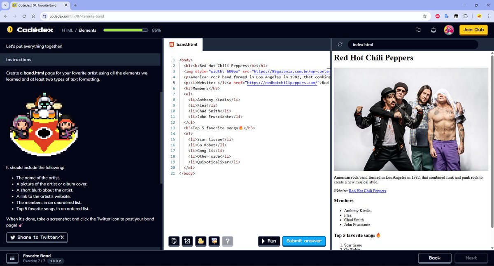Click code line with Anthony Kiedis list item
This screenshot has width=494, height=266.
pyautogui.click(x=214, y=100)
